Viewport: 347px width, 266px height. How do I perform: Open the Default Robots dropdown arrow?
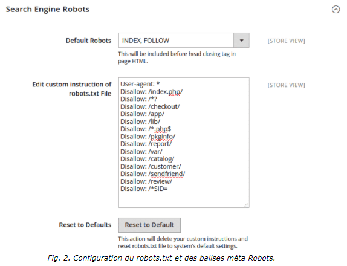[241, 41]
